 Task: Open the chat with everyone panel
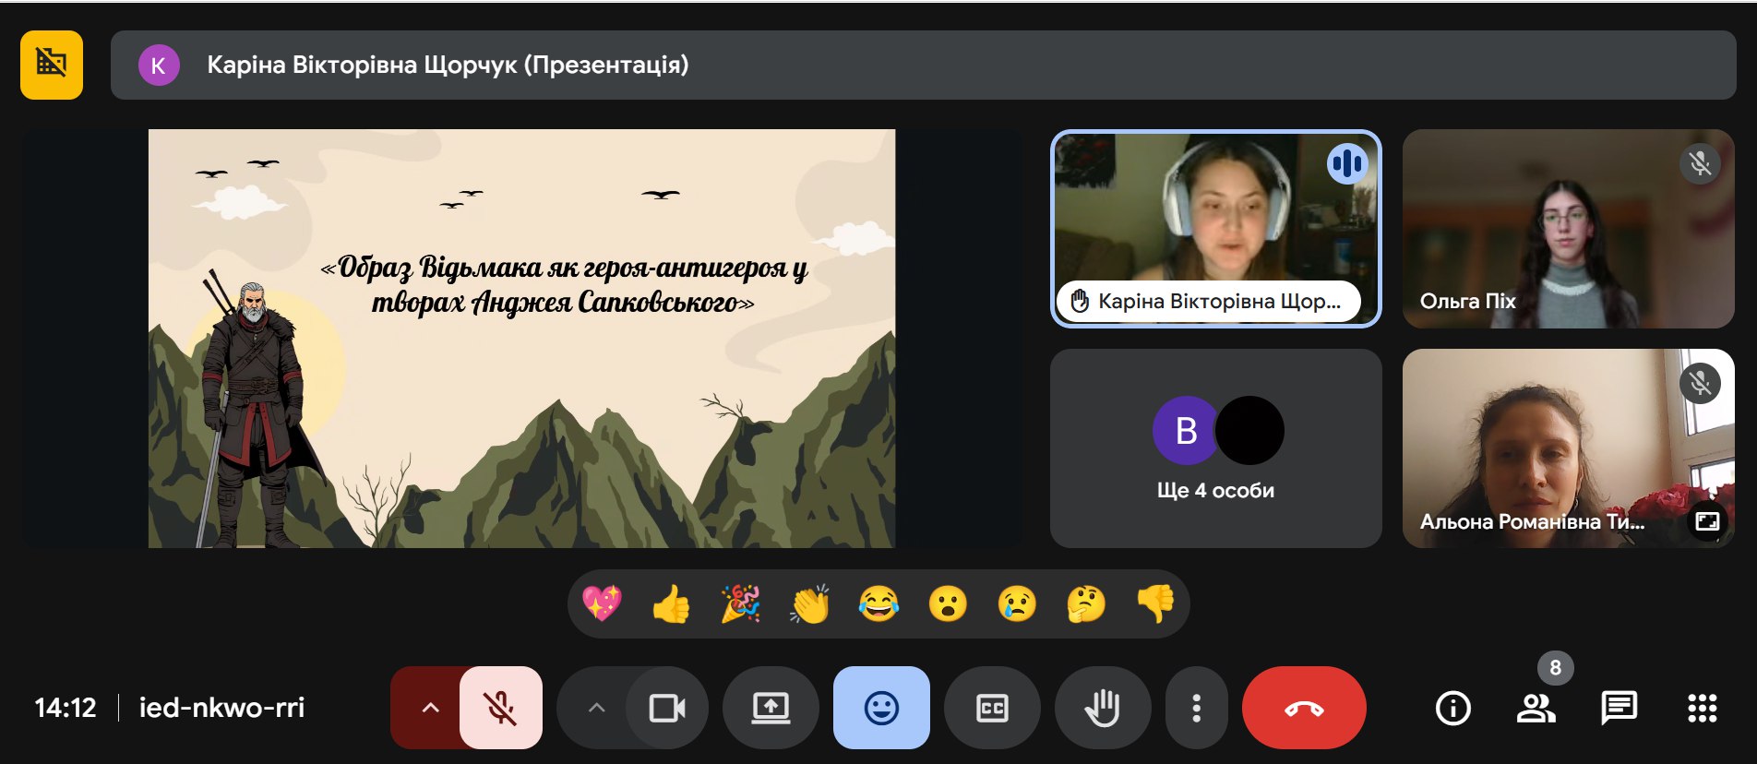click(1619, 708)
